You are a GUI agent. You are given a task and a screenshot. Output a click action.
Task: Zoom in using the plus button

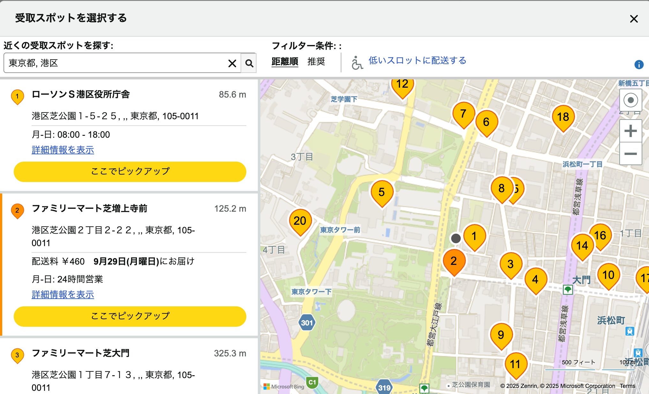(630, 130)
